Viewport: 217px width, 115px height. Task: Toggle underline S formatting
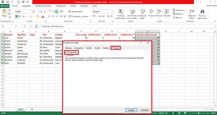tap(24, 16)
